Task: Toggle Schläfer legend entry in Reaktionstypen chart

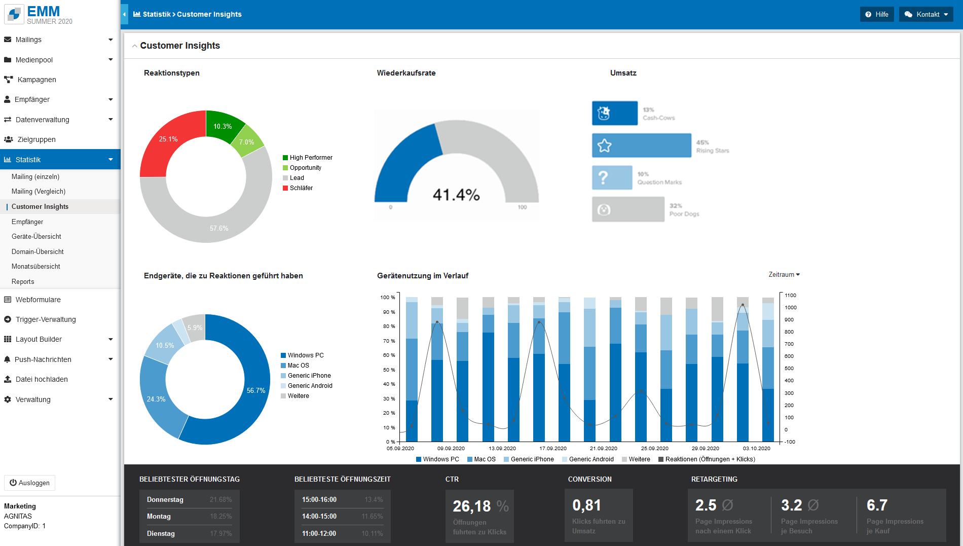Action: point(298,188)
